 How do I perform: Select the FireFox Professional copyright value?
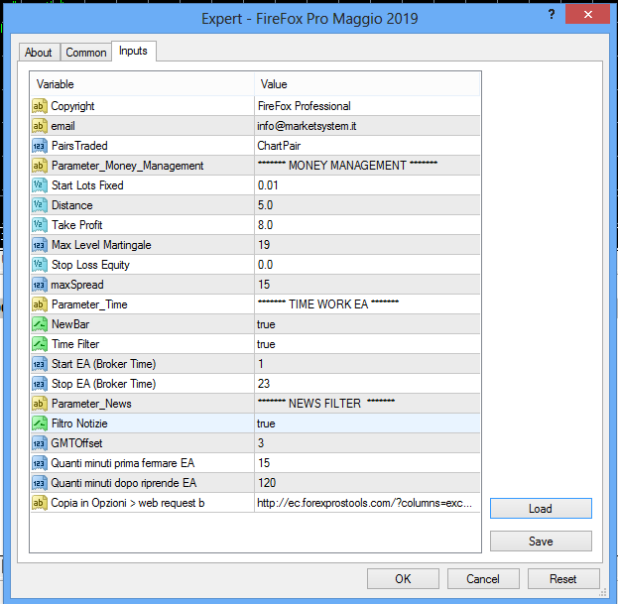[x=367, y=106]
